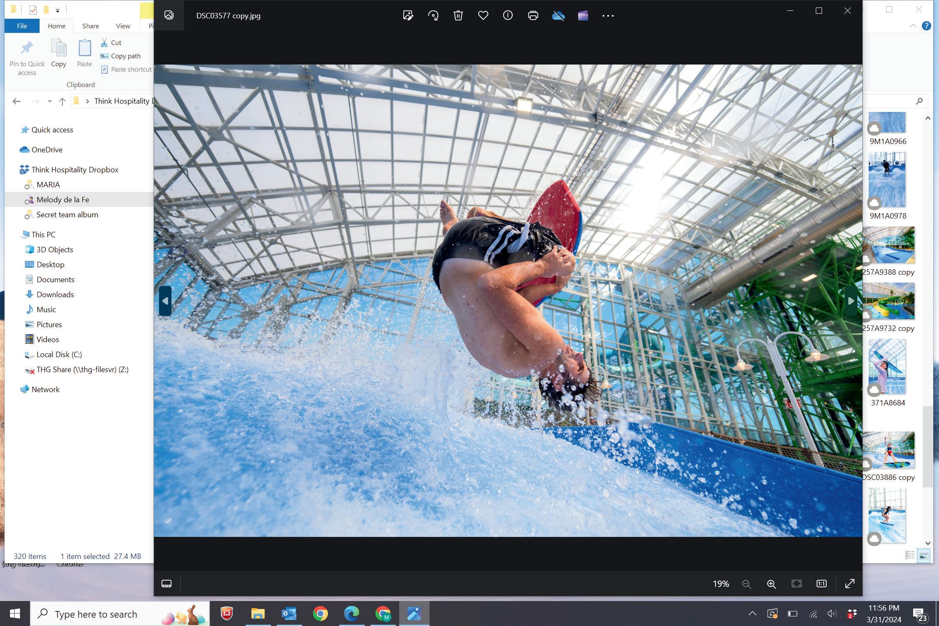The height and width of the screenshot is (626, 939).
Task: Enter full screen with the expand arrows
Action: 850,584
